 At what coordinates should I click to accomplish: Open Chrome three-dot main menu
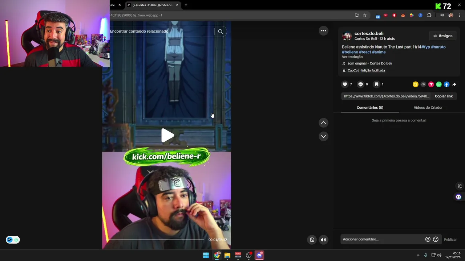click(x=460, y=15)
